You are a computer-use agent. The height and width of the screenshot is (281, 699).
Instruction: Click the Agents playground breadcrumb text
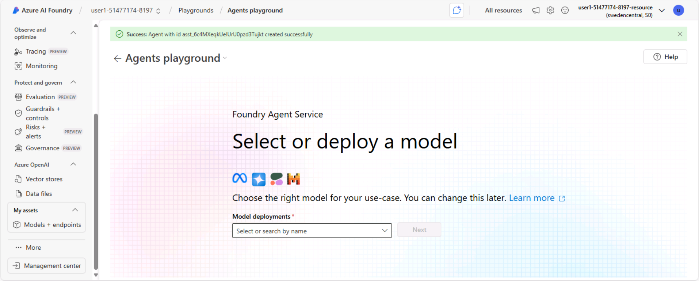pos(255,10)
